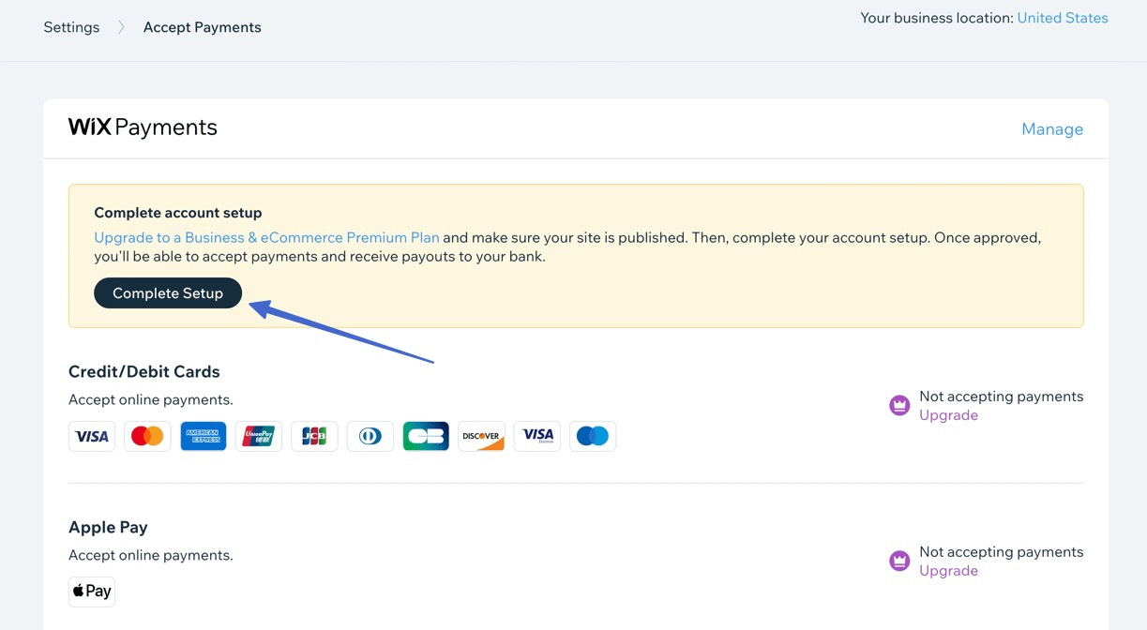Click the status icon beside Credit/Debit Cards payments
The height and width of the screenshot is (630, 1147).
[899, 405]
